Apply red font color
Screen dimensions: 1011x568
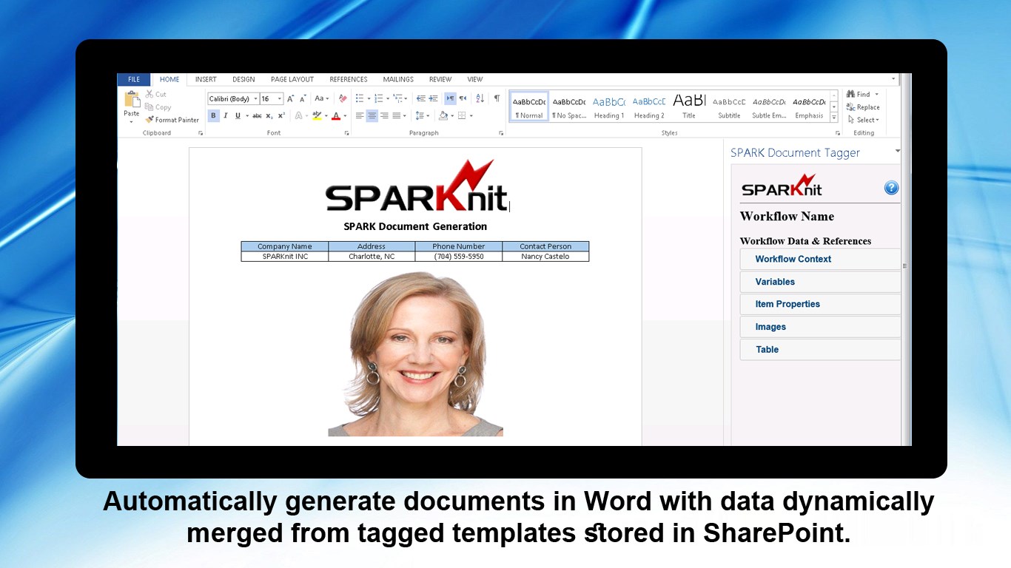point(335,116)
